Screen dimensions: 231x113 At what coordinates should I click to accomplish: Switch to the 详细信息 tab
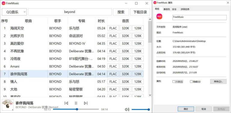pos(185,9)
